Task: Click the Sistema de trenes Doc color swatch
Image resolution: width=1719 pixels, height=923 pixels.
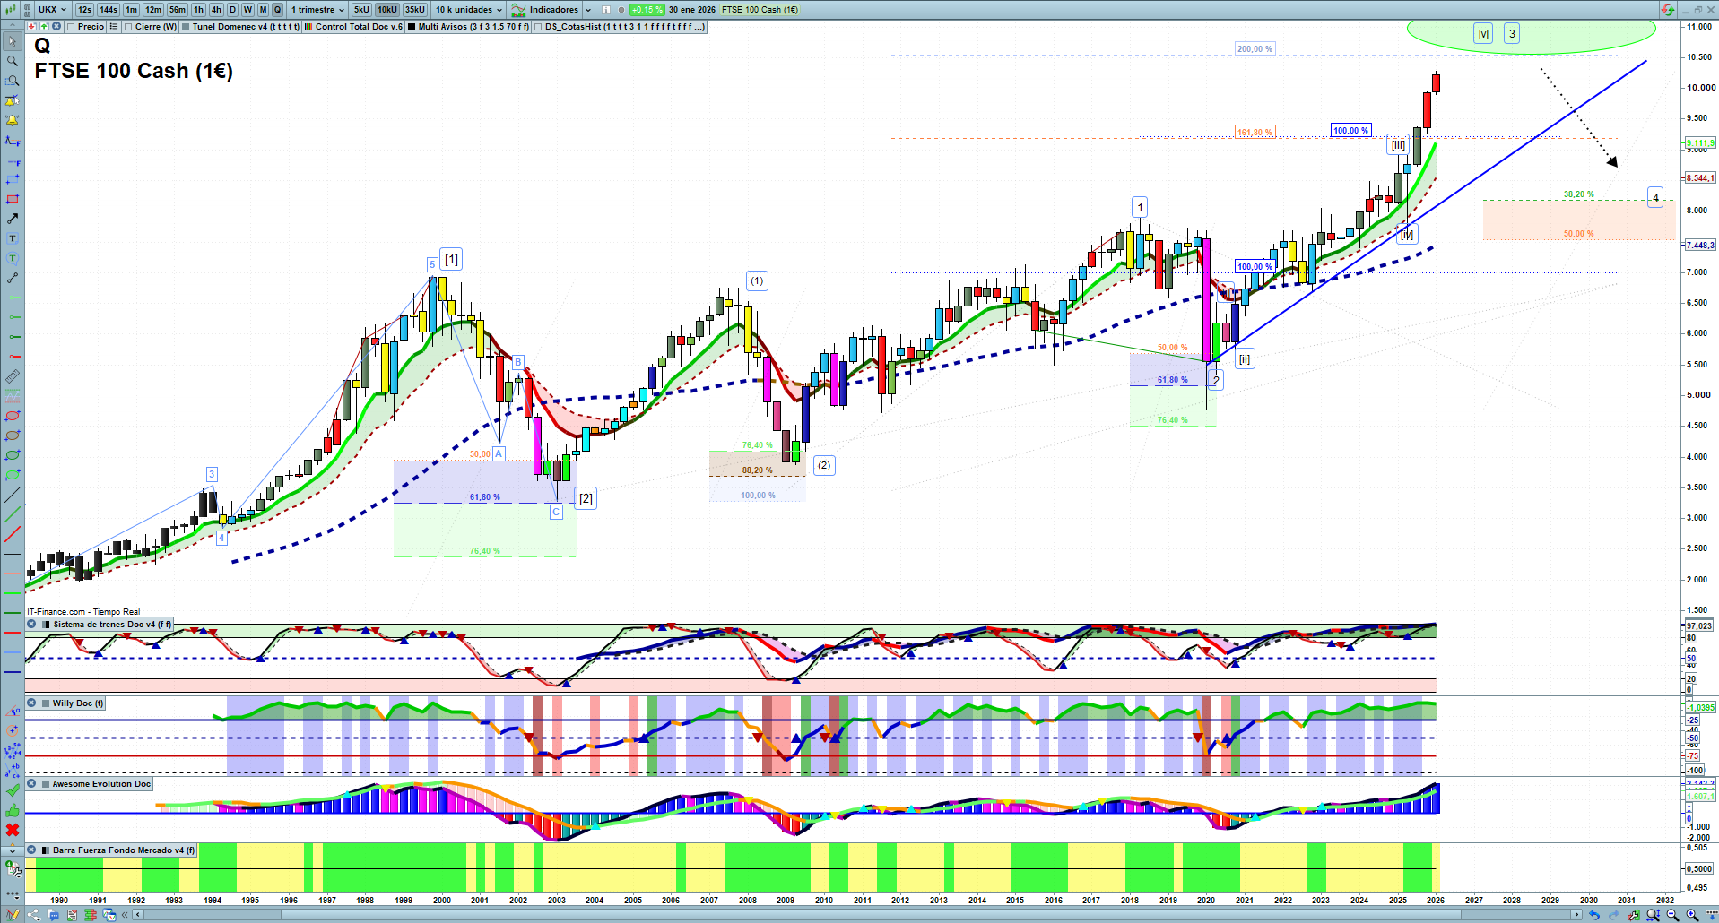Action: (46, 625)
